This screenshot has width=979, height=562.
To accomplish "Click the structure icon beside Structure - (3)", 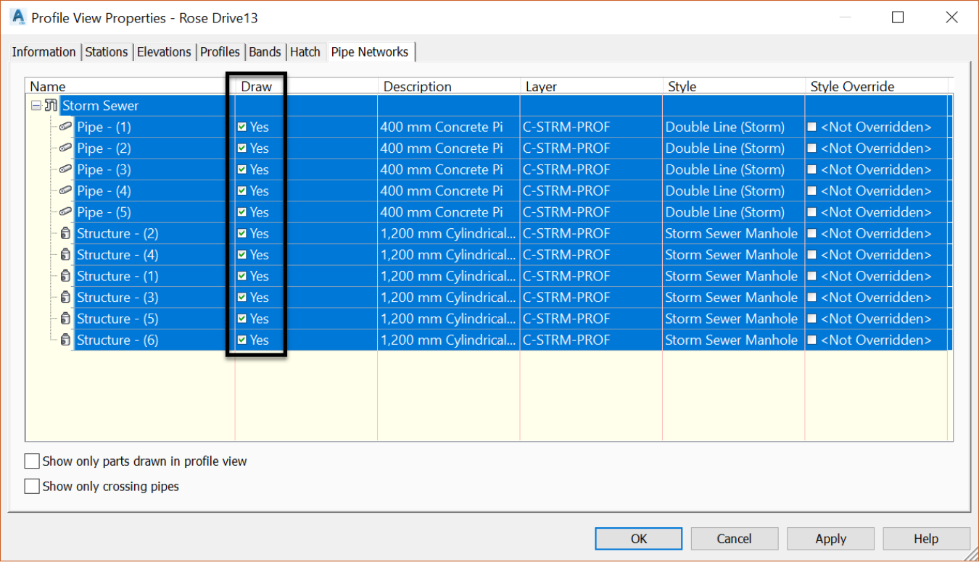I will coord(65,297).
